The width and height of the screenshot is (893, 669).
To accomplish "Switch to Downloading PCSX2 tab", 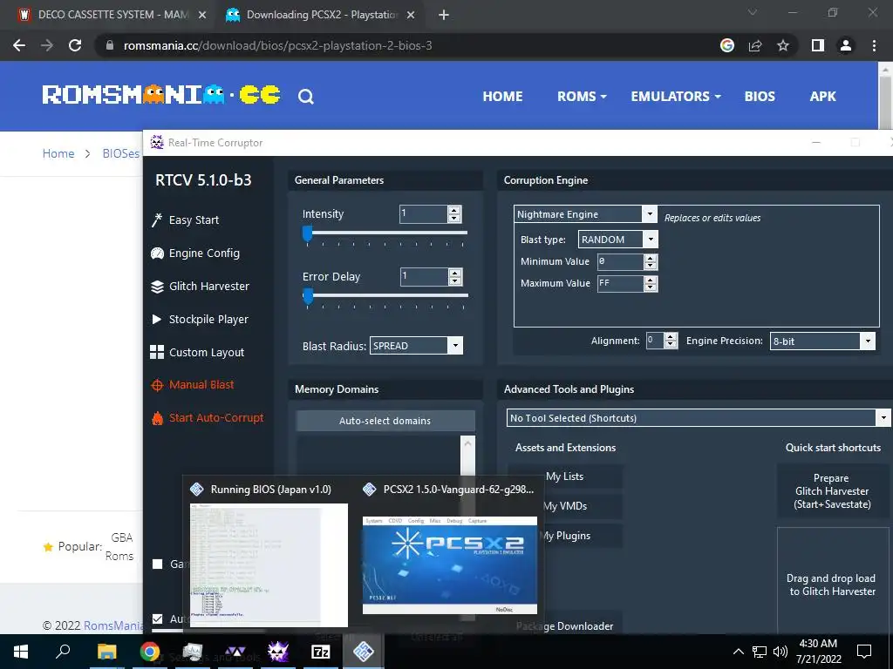I will [321, 15].
